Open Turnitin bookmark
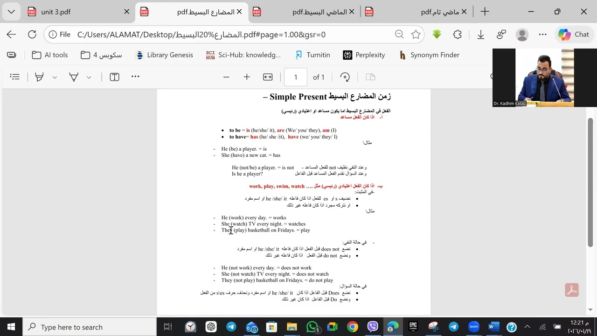Viewport: 597px width, 336px height. pos(312,55)
